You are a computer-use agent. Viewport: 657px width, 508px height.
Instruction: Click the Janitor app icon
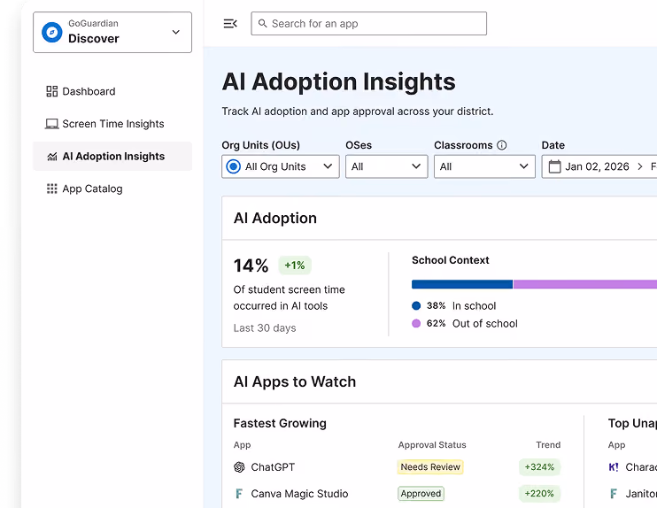coord(614,494)
